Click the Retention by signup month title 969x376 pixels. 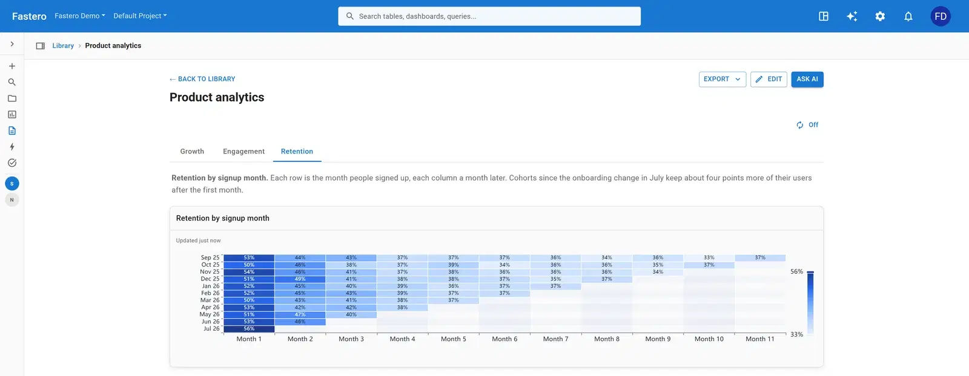click(223, 218)
